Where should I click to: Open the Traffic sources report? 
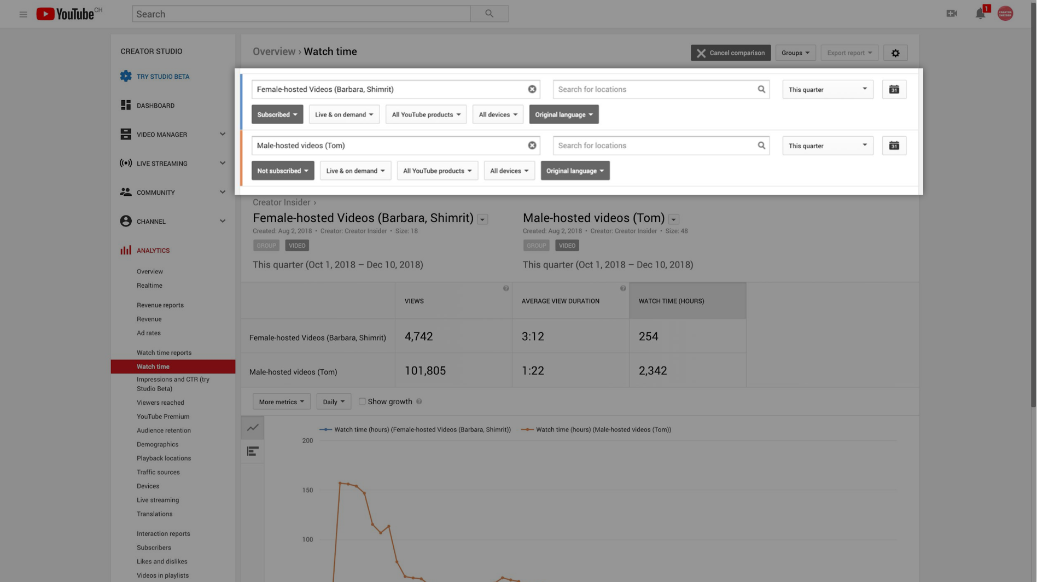pos(158,472)
